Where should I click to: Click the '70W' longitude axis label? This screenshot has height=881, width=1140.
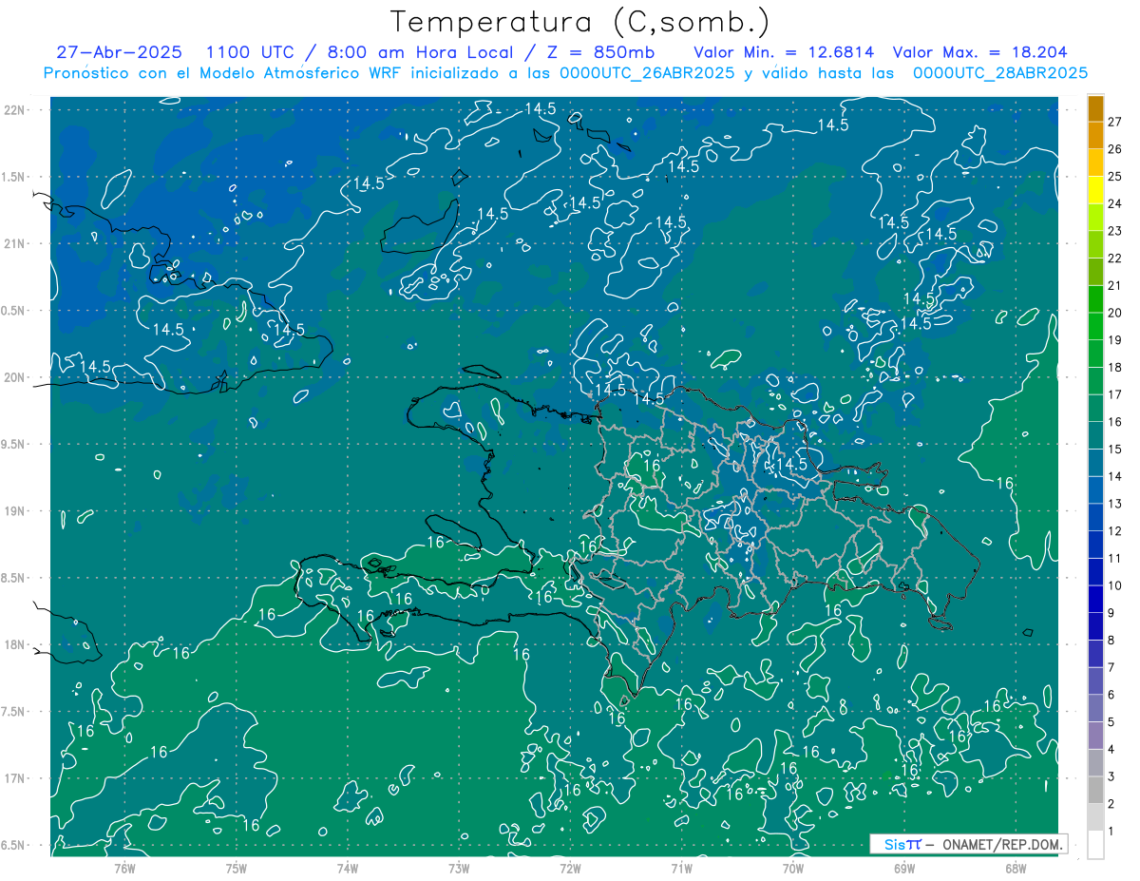pos(792,868)
